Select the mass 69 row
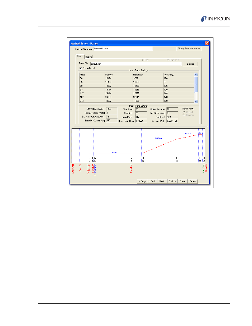 [137, 86]
